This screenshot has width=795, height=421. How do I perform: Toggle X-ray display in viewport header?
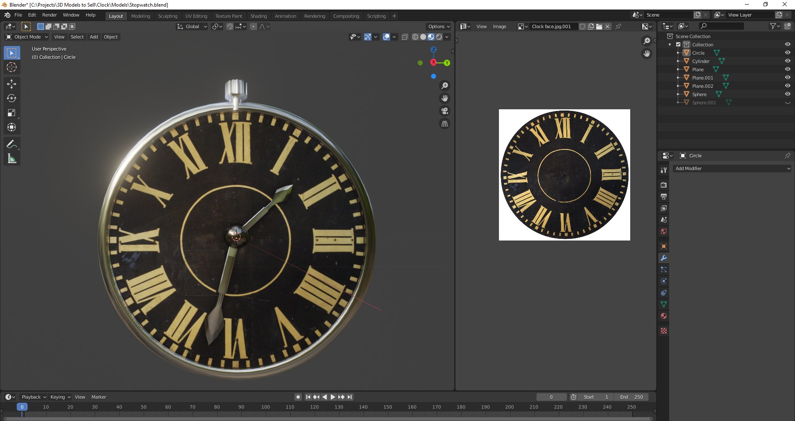coord(405,37)
